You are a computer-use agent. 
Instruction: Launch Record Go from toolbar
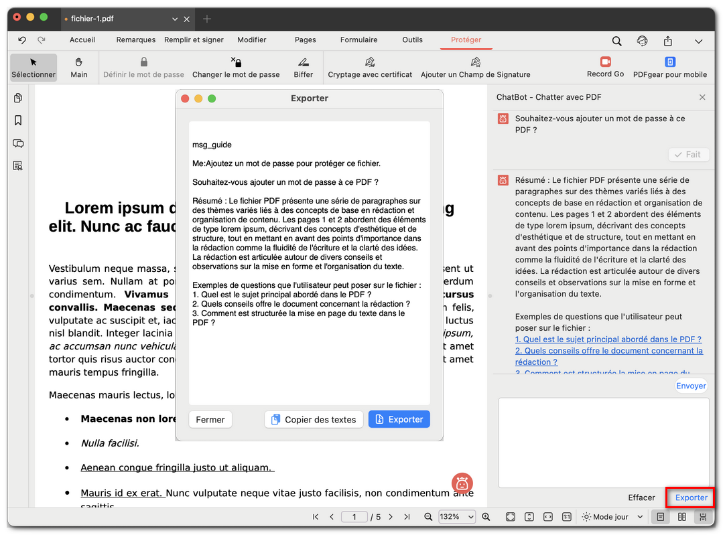click(605, 68)
